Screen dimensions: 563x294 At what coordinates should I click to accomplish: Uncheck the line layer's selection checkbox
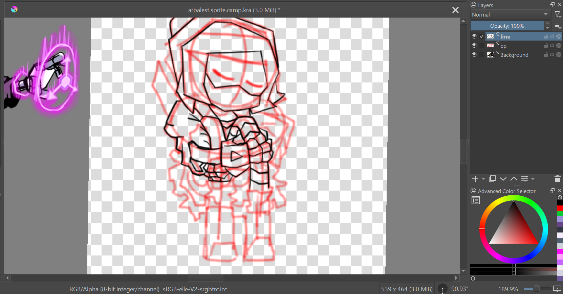(482, 36)
